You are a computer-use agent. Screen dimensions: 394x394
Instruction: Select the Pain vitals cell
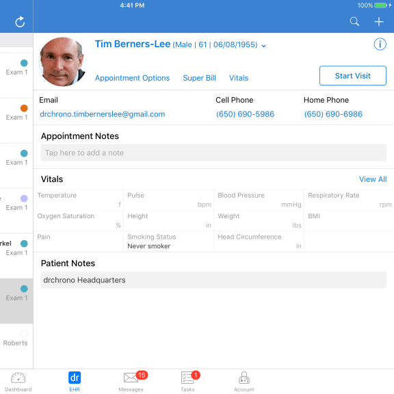[79, 241]
